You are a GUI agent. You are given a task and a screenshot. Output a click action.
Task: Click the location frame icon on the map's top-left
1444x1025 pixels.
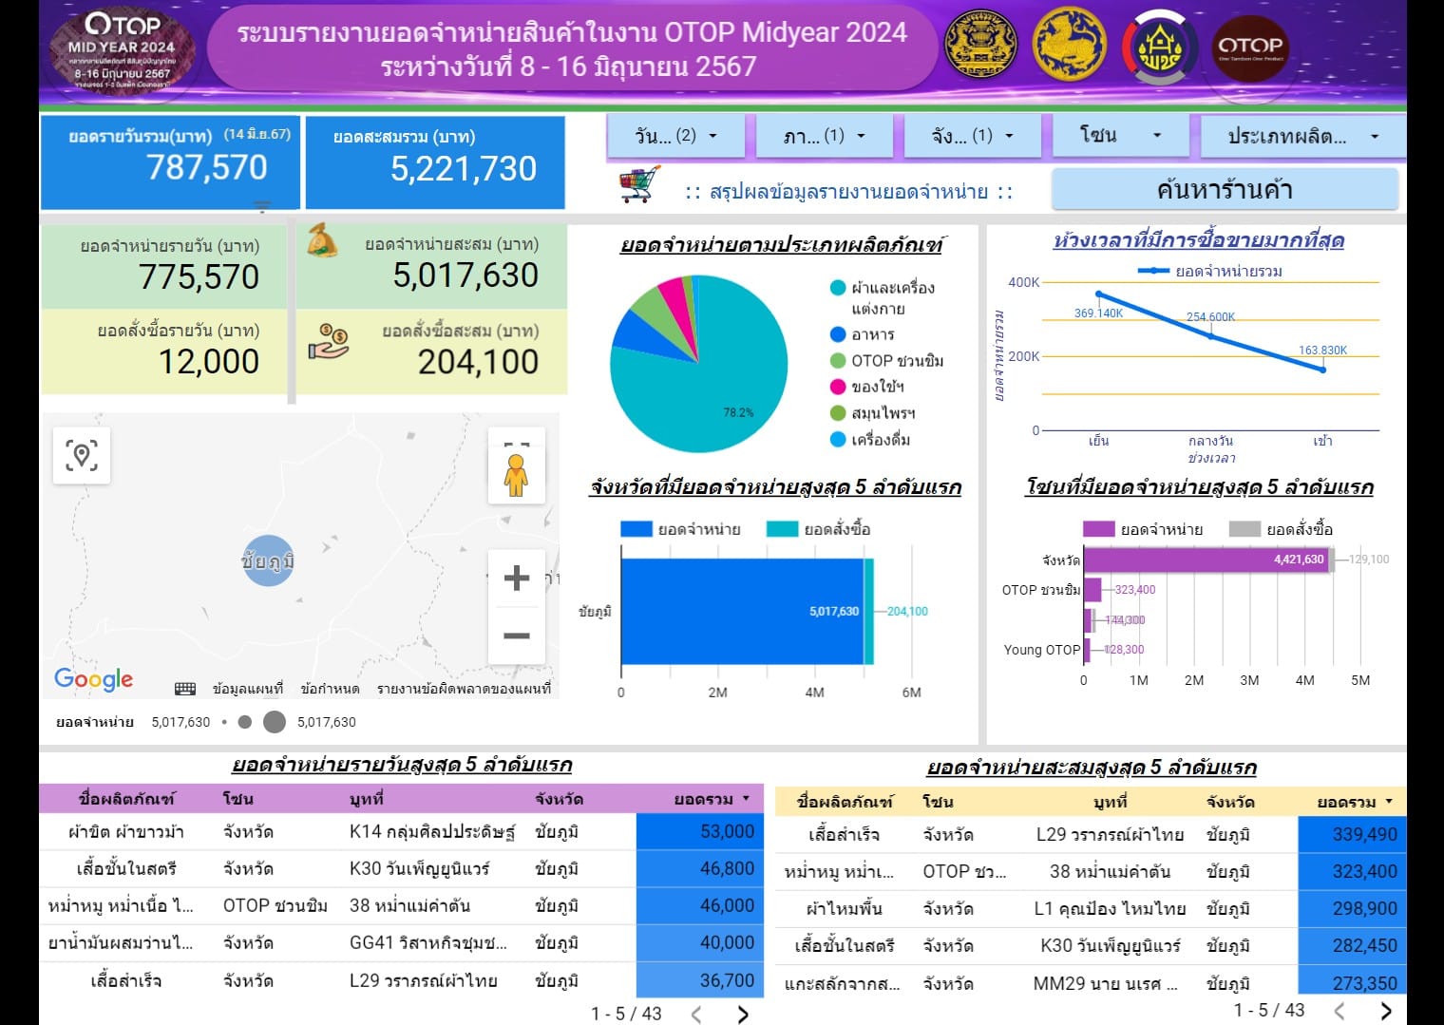point(82,455)
